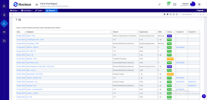
Task: Expand the panel to fullscreen
Action: click(x=201, y=20)
